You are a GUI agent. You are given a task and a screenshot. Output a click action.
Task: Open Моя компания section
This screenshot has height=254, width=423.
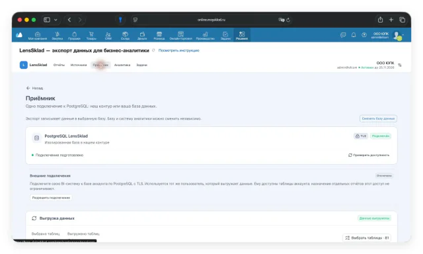[x=38, y=36]
